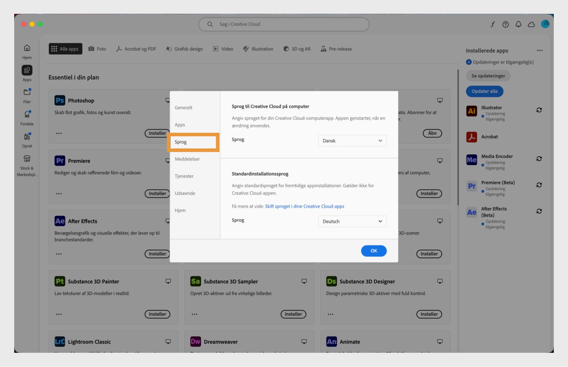Screen dimensions: 568x367
Task: Install Substance 3D Painter
Action: point(157,314)
